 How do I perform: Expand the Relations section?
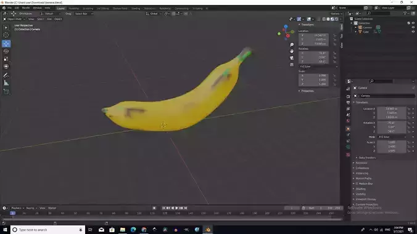tap(360, 163)
